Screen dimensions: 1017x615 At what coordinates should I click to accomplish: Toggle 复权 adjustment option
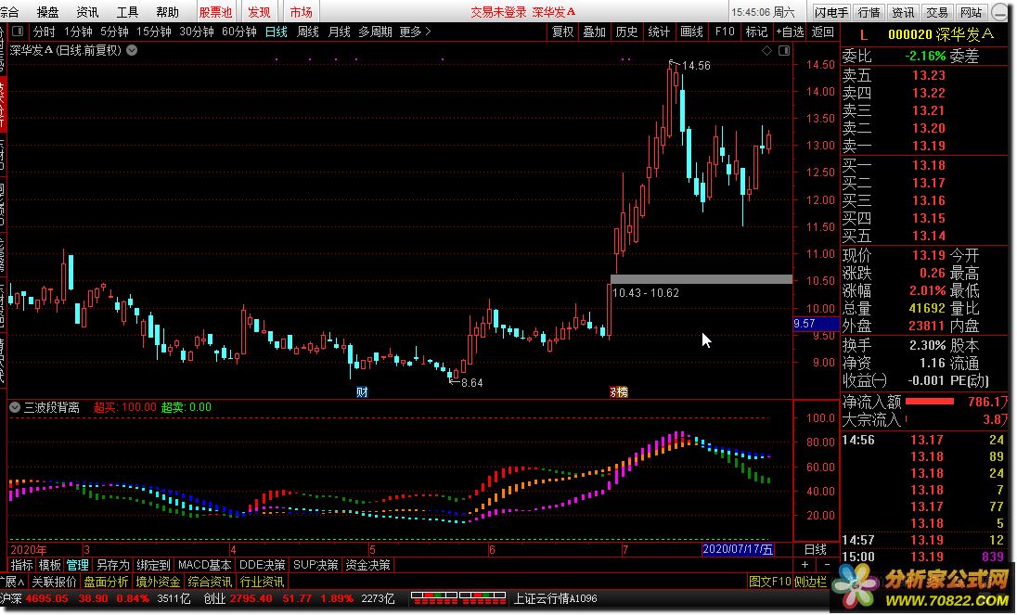(562, 32)
